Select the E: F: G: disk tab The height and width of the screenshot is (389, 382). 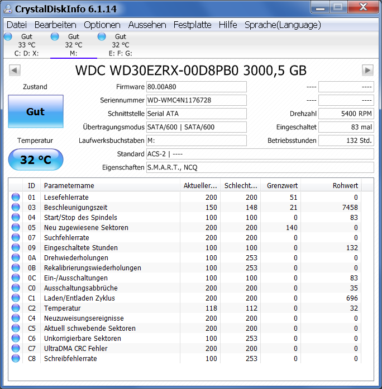[x=120, y=45]
